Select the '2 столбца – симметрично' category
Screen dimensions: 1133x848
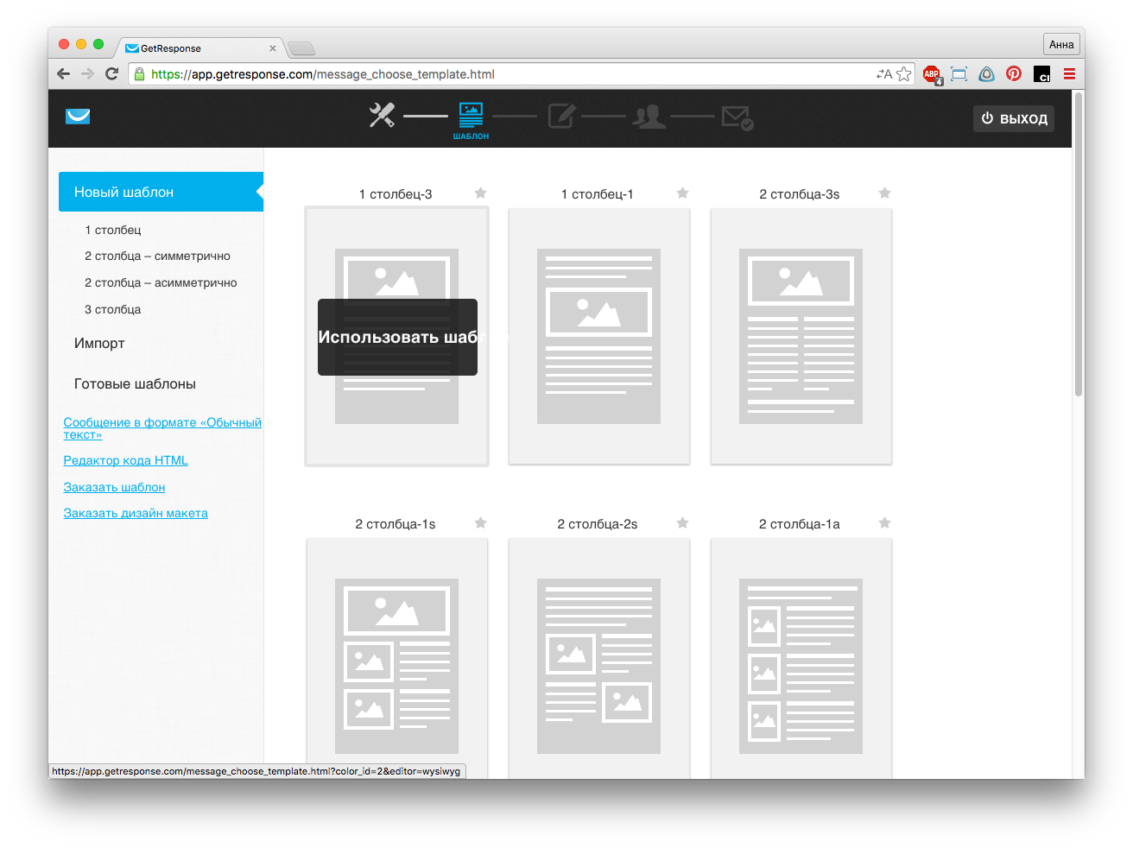coord(157,256)
